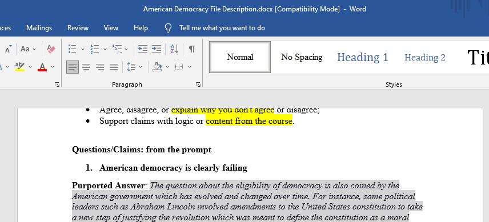Toggle Show/Hide paragraph marks

[x=192, y=49]
